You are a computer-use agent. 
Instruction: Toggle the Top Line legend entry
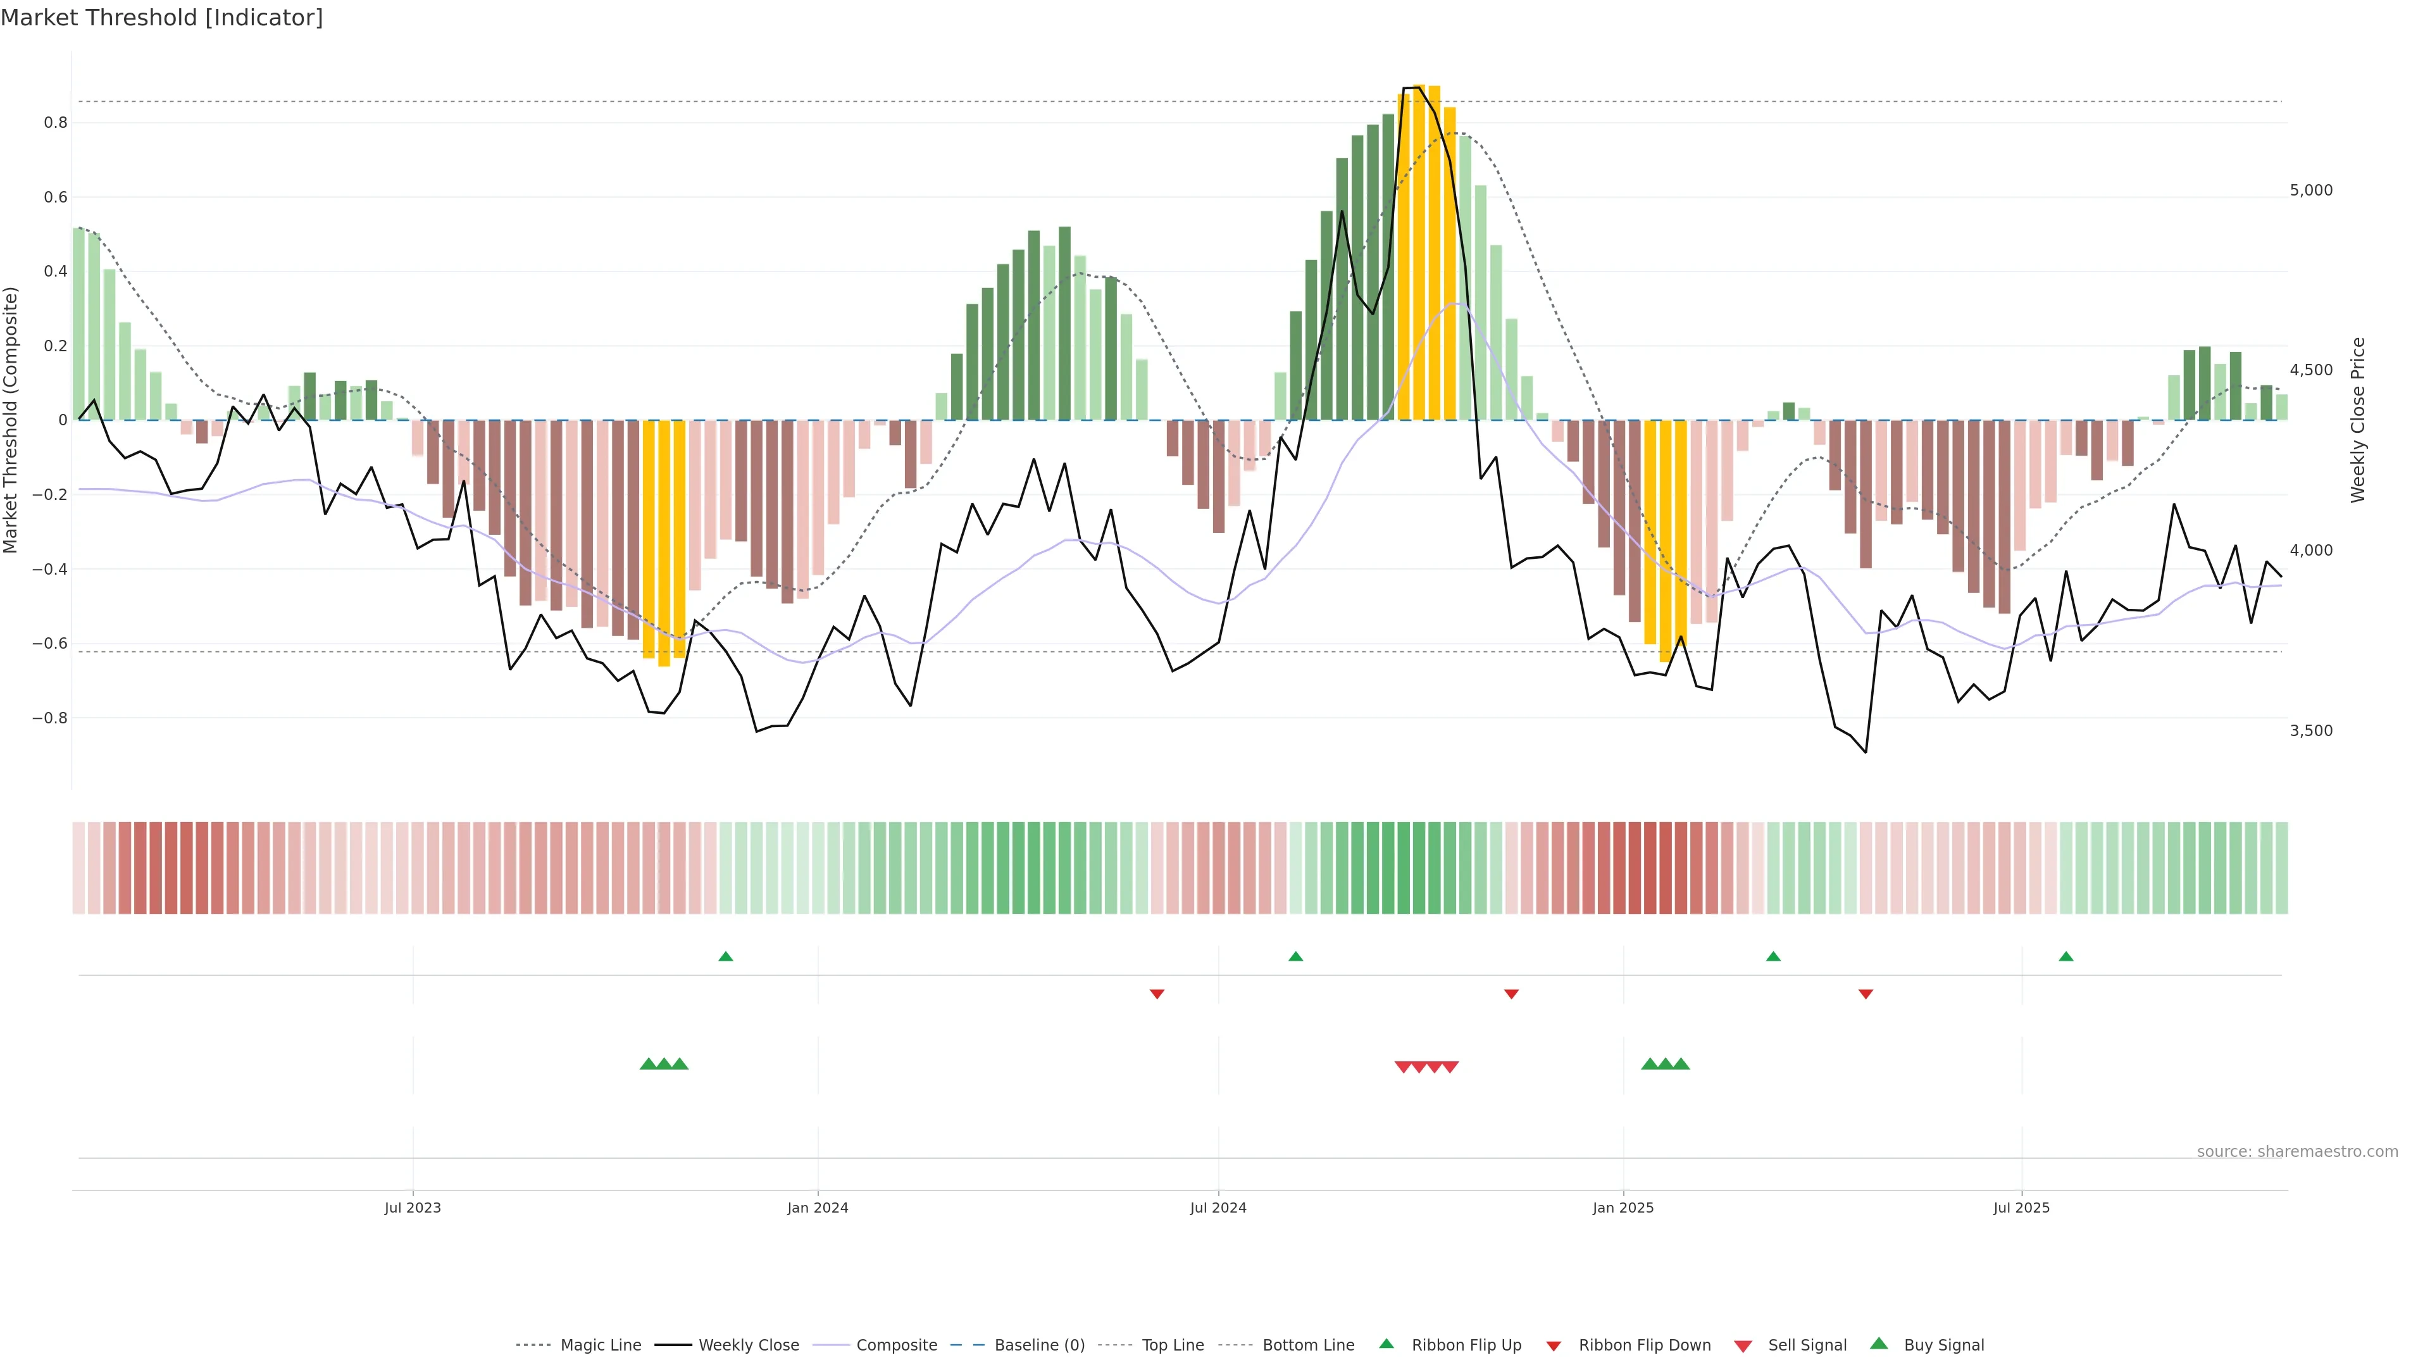click(1173, 1345)
